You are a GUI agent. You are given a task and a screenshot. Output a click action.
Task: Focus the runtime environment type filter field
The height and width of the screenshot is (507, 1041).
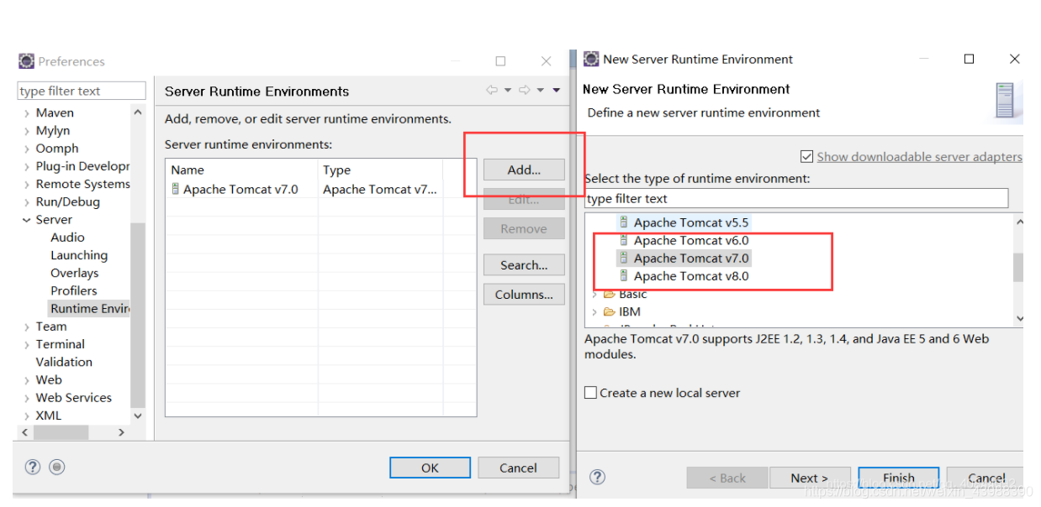(796, 199)
